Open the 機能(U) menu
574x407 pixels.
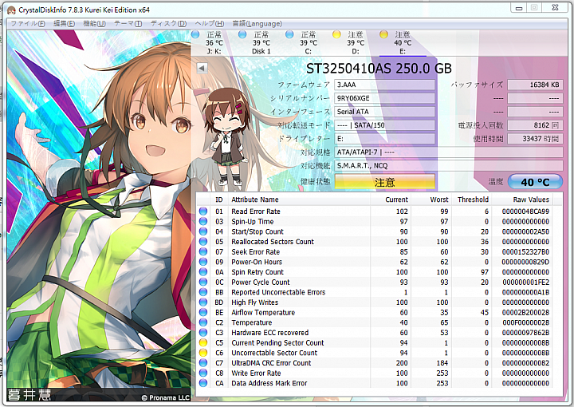point(94,23)
